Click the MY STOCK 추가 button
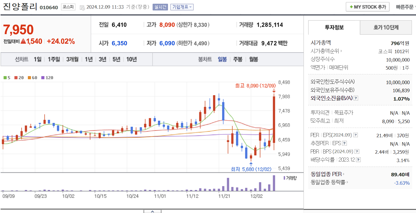416x213 pixels. coord(367,7)
